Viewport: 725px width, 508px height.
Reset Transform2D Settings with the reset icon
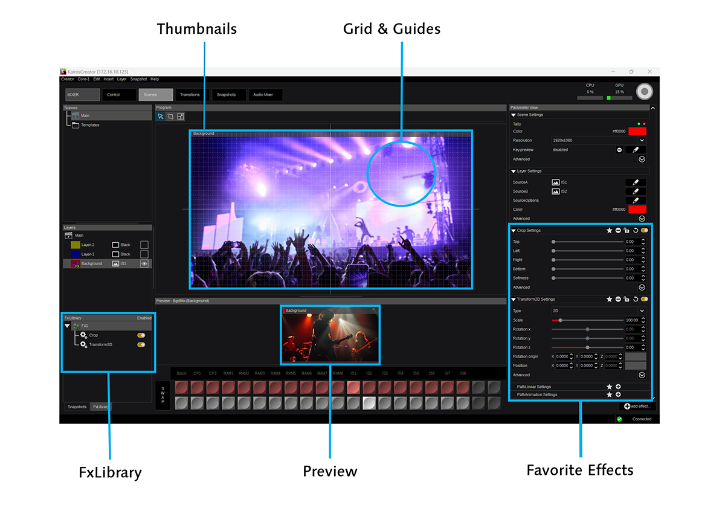[636, 299]
